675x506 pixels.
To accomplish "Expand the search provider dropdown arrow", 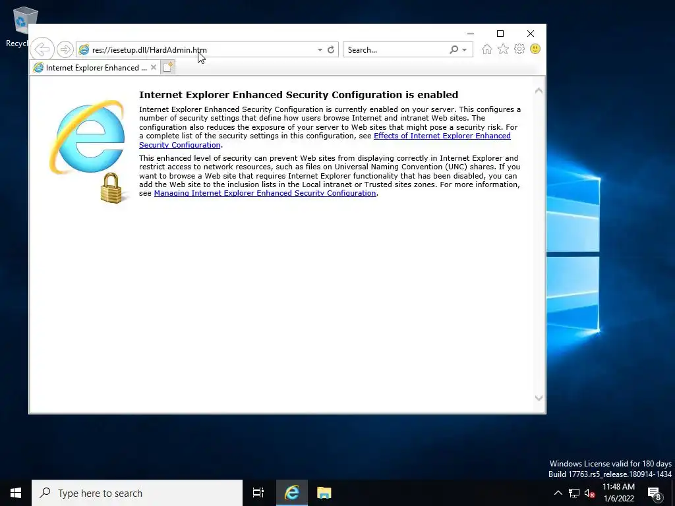I will 465,50.
